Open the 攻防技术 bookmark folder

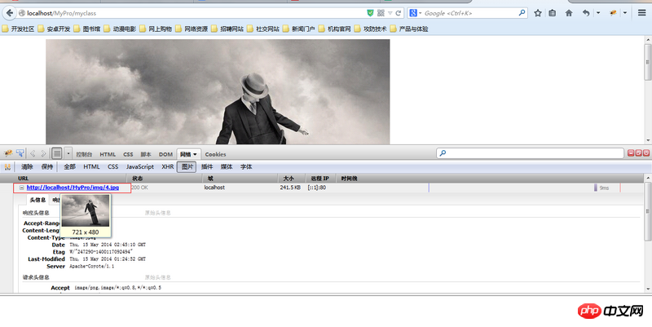371,29
